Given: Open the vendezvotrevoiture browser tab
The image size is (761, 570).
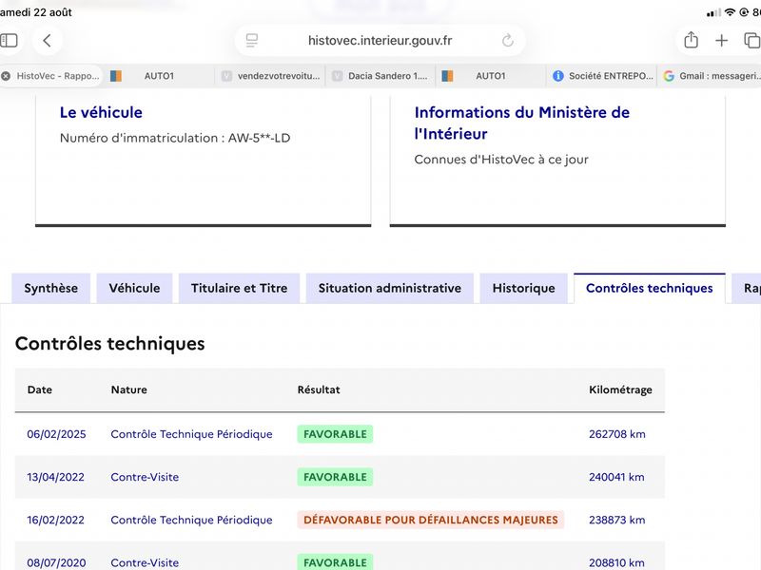Looking at the screenshot, I should click(270, 76).
